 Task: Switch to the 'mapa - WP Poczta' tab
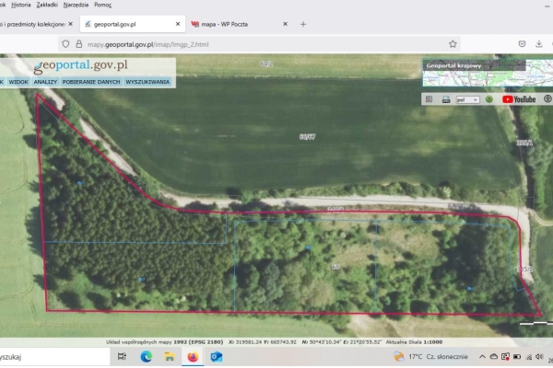pos(236,24)
